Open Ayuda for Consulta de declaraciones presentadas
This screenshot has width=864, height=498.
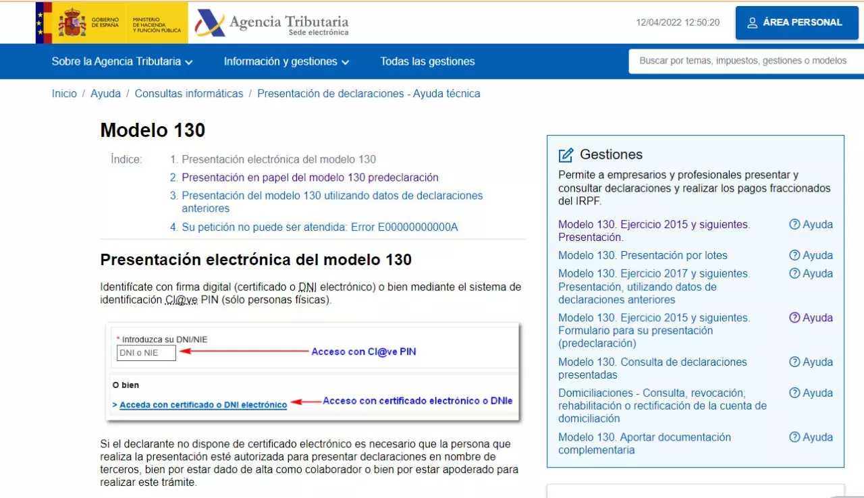(x=811, y=362)
